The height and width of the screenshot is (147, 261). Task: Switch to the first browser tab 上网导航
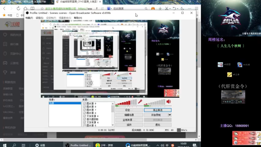(x=27, y=2)
